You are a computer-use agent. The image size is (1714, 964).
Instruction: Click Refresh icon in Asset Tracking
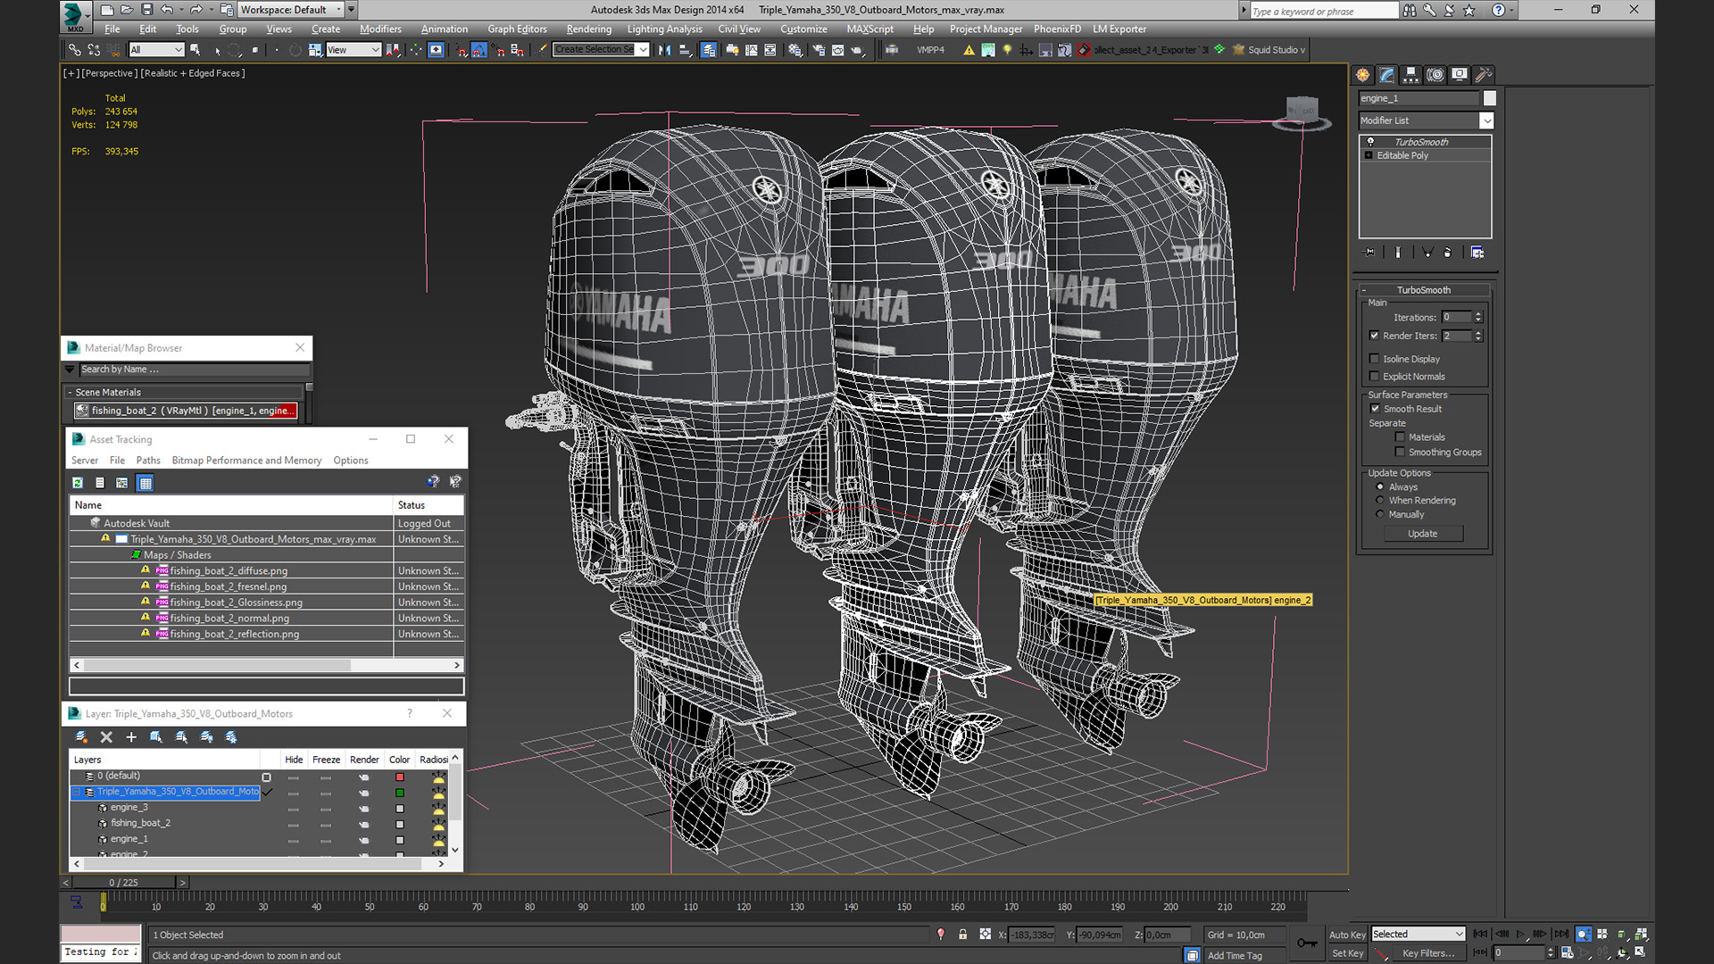point(78,483)
